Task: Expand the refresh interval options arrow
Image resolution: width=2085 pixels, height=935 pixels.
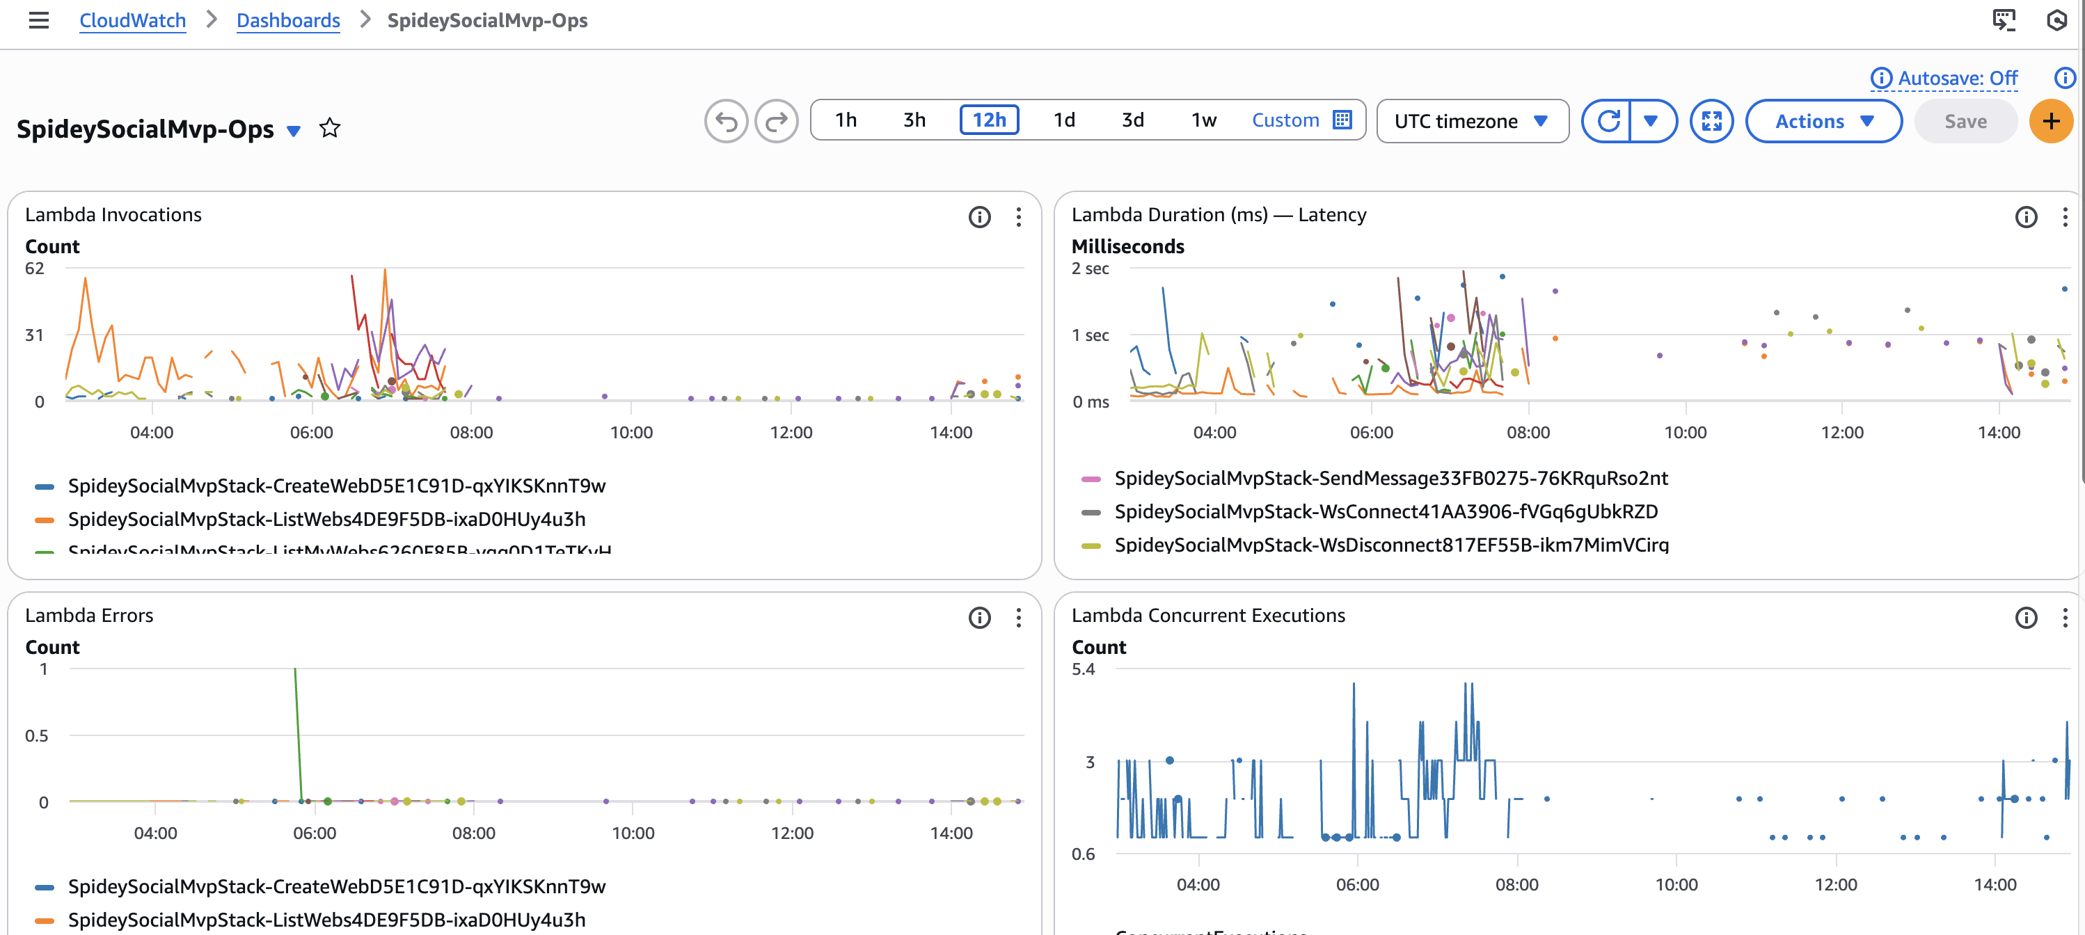Action: click(x=1651, y=121)
